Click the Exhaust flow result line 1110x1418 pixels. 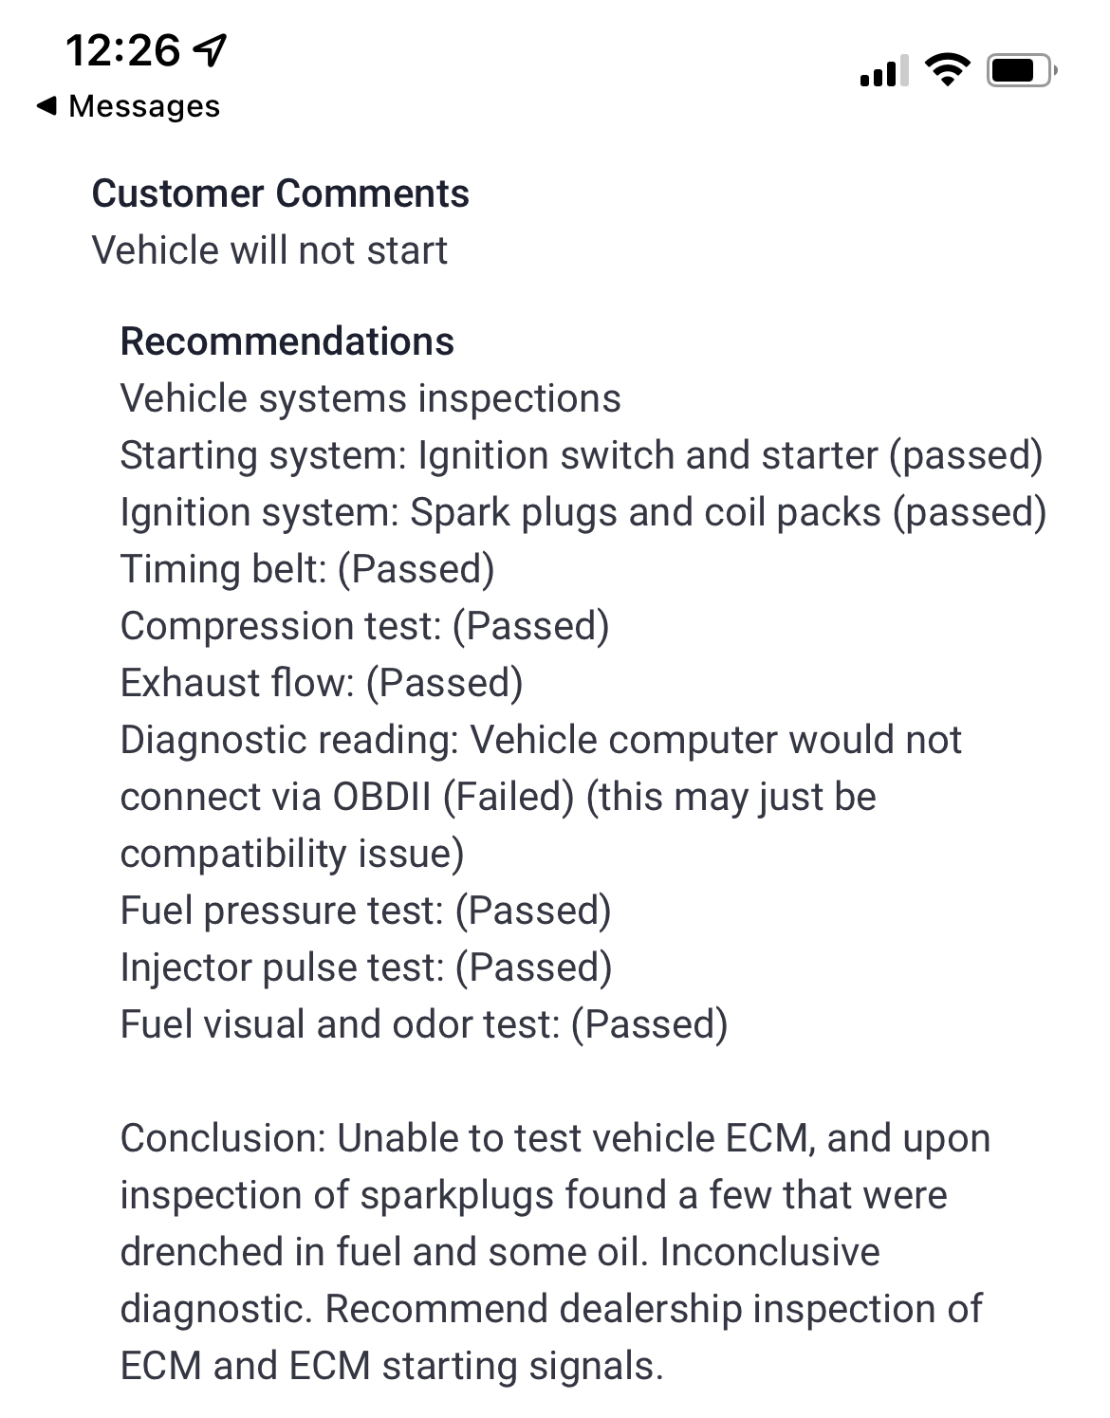(x=322, y=683)
